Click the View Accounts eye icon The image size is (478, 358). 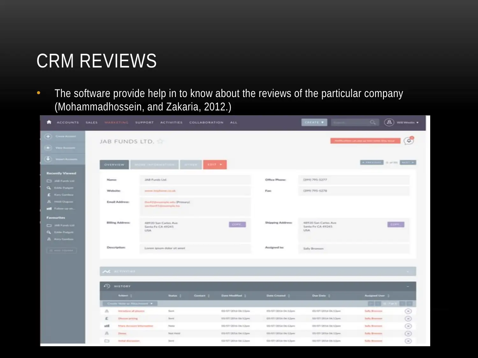click(48, 148)
